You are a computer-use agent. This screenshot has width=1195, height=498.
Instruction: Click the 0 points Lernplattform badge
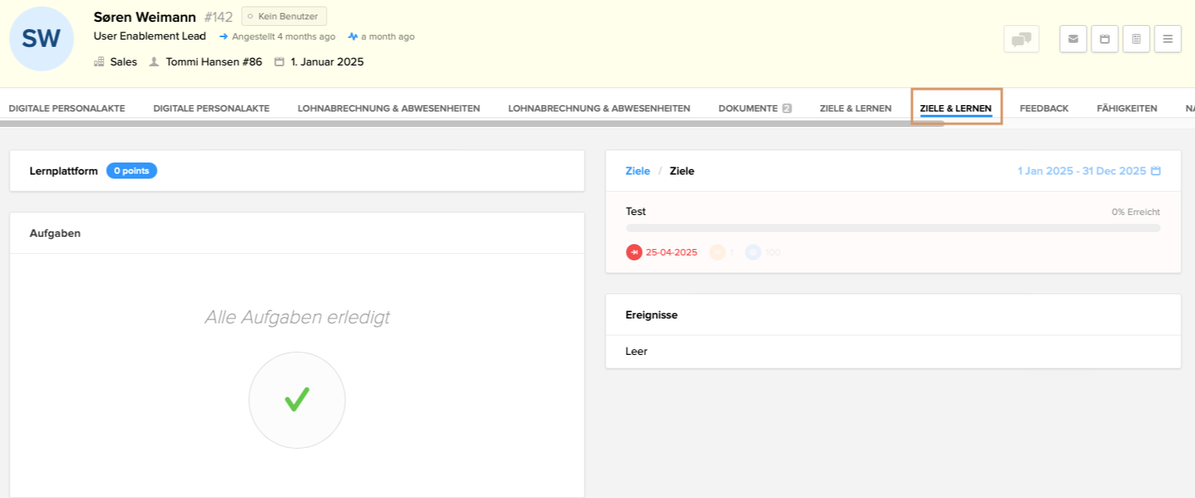pos(131,171)
